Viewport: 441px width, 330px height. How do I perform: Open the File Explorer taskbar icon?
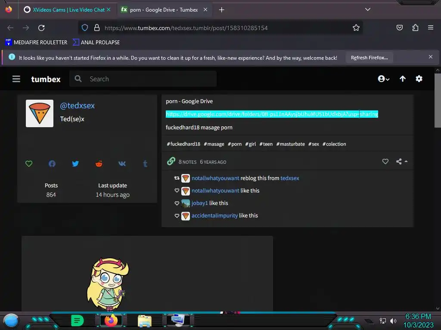[x=145, y=321]
